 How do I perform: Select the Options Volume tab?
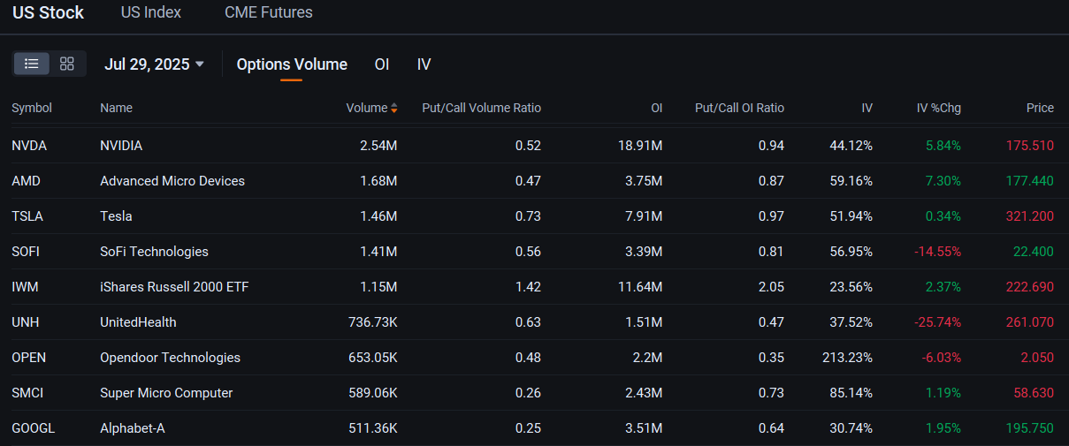click(292, 64)
